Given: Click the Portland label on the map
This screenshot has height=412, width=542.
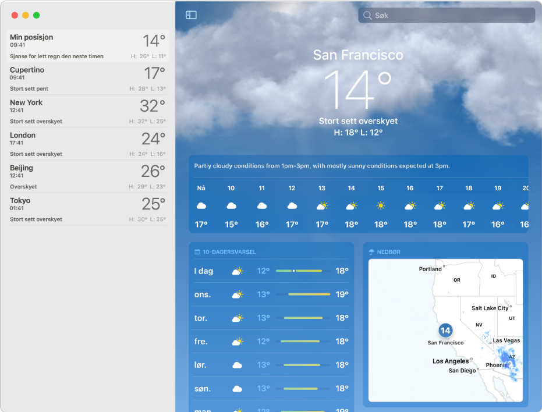Looking at the screenshot, I should tap(430, 269).
